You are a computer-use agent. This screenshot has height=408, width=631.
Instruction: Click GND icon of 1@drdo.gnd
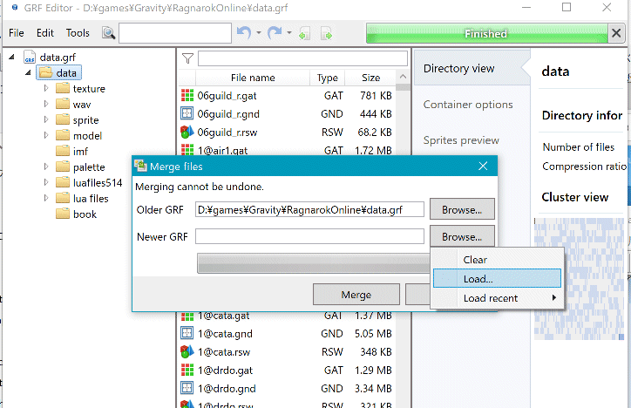click(x=187, y=388)
